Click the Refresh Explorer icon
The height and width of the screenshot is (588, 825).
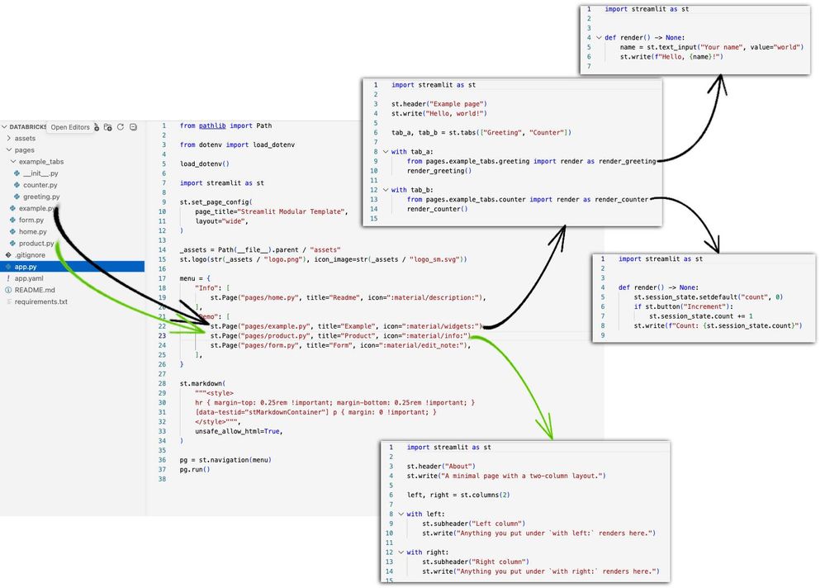[x=121, y=126]
